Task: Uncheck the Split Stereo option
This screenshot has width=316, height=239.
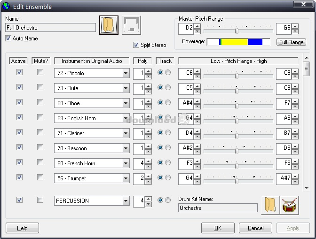Action: coord(136,45)
